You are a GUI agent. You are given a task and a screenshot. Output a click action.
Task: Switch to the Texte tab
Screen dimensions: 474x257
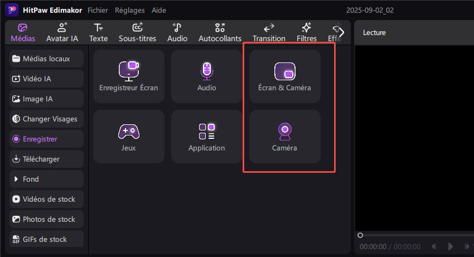pos(98,32)
